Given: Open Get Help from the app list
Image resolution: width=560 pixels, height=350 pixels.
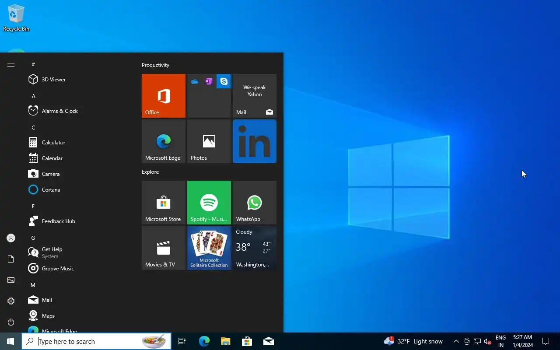Looking at the screenshot, I should click(79, 253).
